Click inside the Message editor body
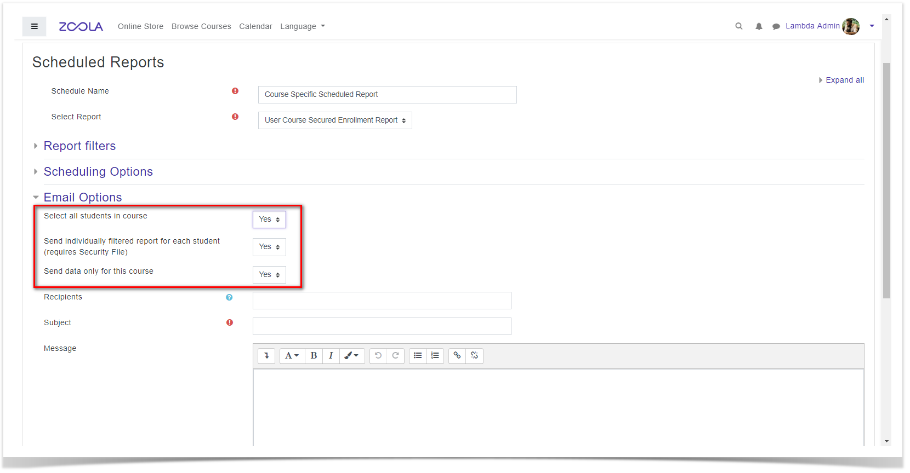This screenshot has height=473, width=910. (x=558, y=407)
